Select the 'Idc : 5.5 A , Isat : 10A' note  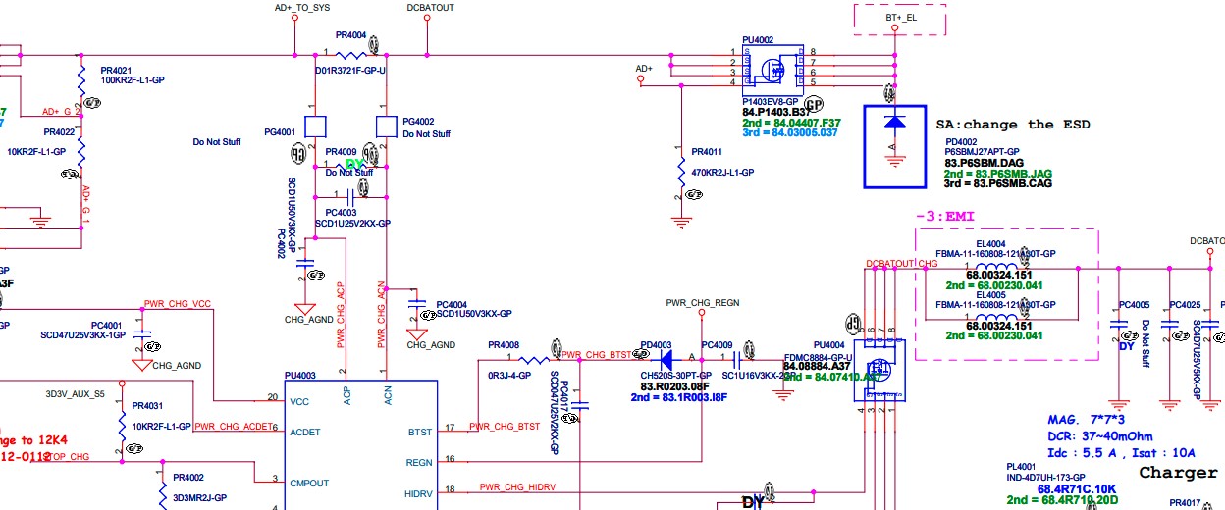(x=1120, y=453)
